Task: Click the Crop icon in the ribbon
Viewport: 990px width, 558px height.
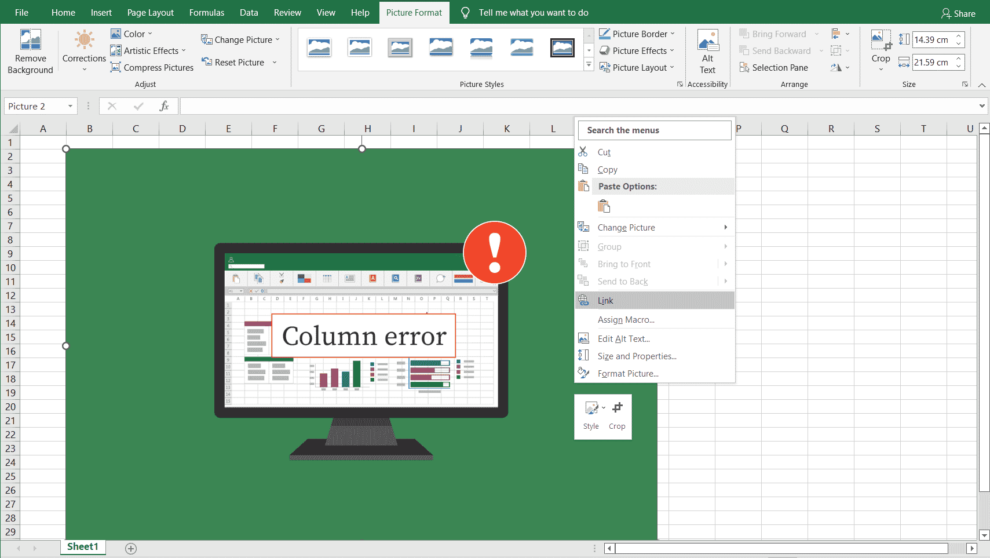Action: (x=881, y=42)
